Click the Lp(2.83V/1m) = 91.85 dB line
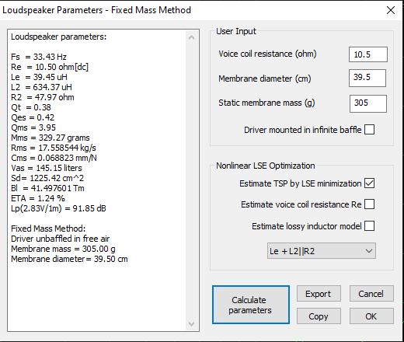This screenshot has width=404, height=342. click(58, 208)
